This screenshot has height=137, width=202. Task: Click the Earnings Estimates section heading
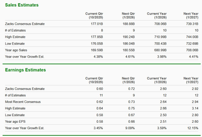pyautogui.click(x=25, y=70)
